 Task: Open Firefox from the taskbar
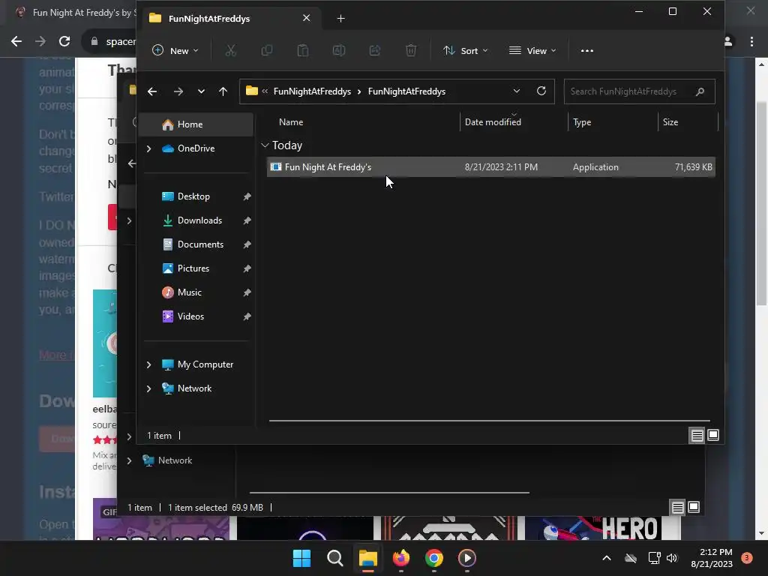click(401, 558)
